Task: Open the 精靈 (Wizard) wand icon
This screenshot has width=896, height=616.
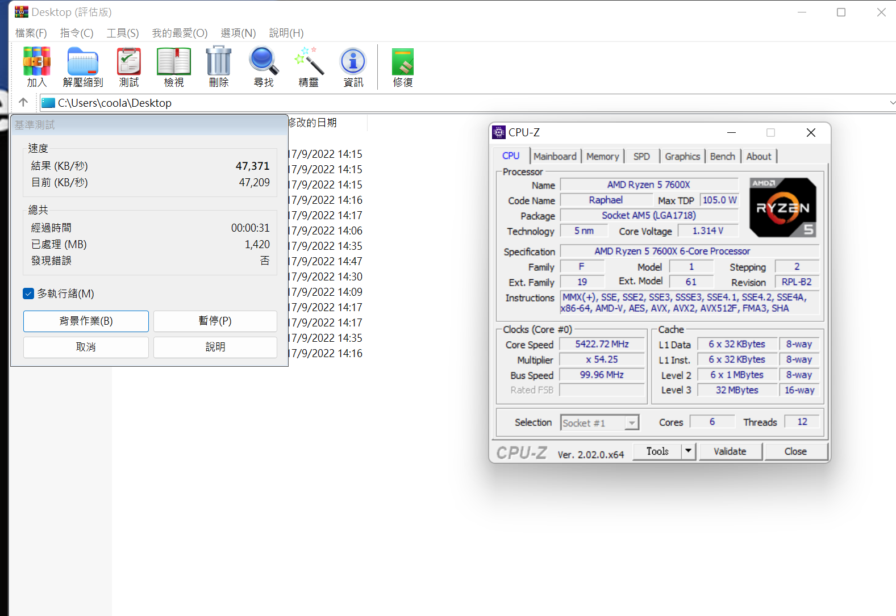Action: point(309,61)
